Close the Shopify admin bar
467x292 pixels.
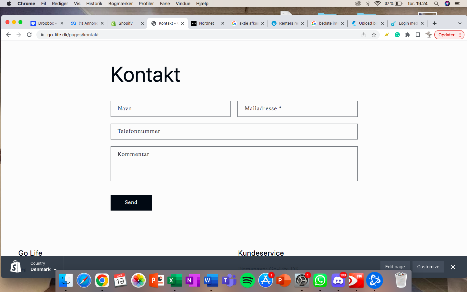pyautogui.click(x=453, y=267)
